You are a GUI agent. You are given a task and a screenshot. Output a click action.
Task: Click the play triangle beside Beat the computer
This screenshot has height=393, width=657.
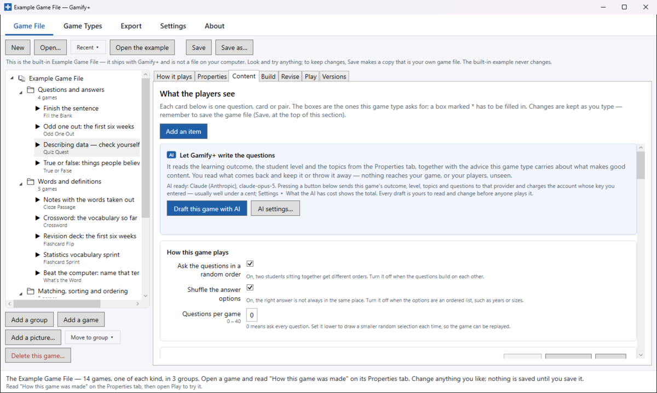point(38,273)
